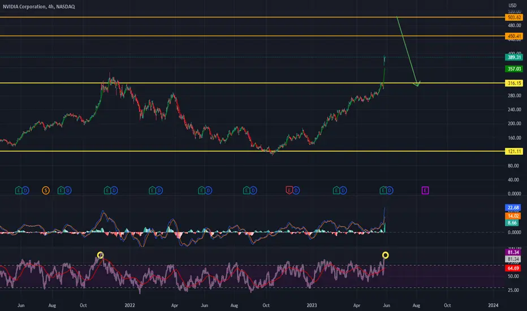The height and width of the screenshot is (311, 527).
Task: Click the blue MACD value 22.68
Action: pyautogui.click(x=513, y=208)
